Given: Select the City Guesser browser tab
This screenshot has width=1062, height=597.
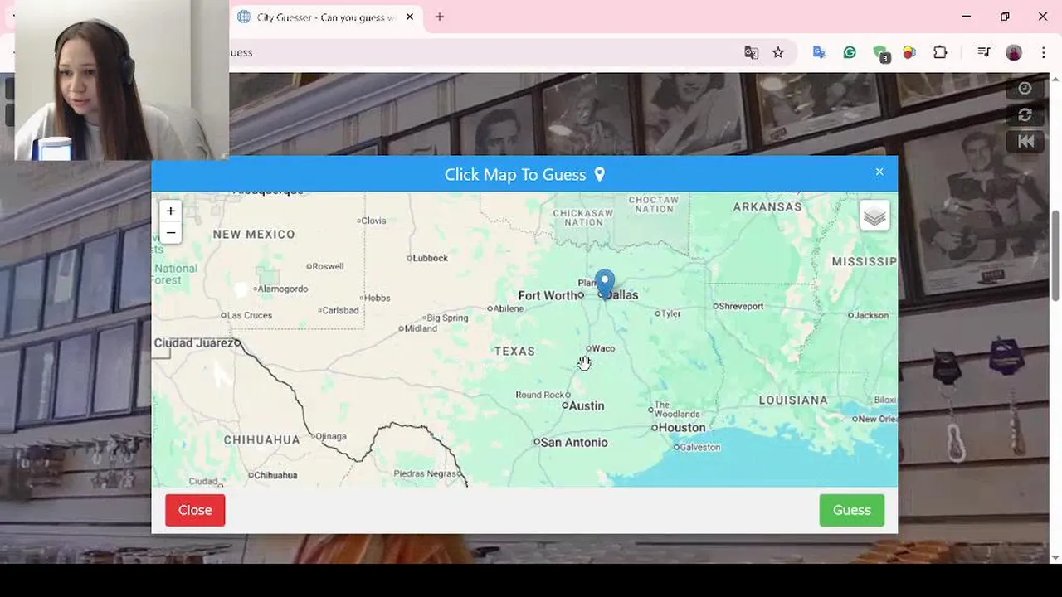Looking at the screenshot, I should click(x=326, y=17).
